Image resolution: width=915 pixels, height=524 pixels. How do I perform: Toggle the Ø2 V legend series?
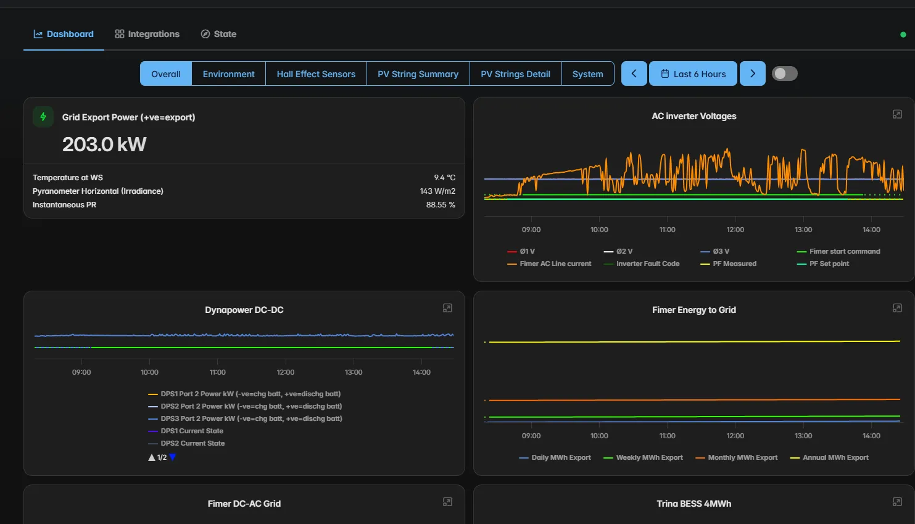point(618,251)
